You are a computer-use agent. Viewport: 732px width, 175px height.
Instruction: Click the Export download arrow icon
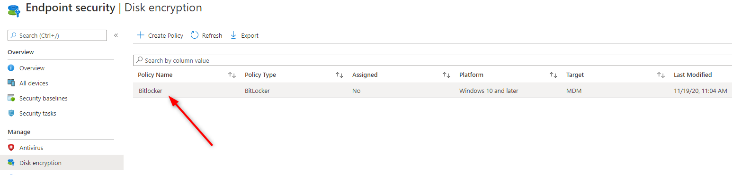pyautogui.click(x=233, y=35)
